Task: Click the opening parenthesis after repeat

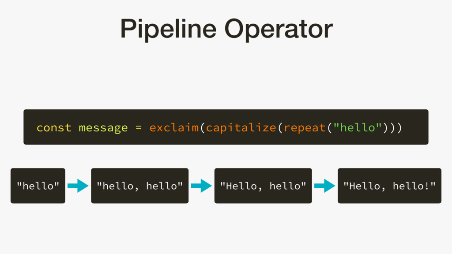Action: click(x=329, y=128)
